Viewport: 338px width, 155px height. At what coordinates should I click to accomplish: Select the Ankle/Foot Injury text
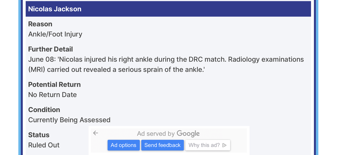click(55, 34)
